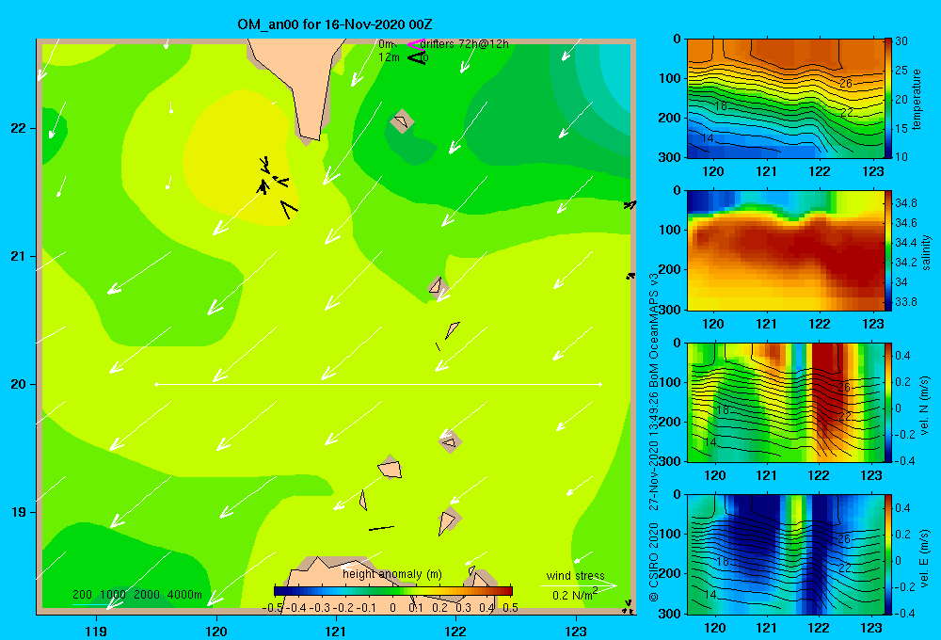
Task: Click the '30' tick on temperature colorbar
Action: [x=901, y=41]
